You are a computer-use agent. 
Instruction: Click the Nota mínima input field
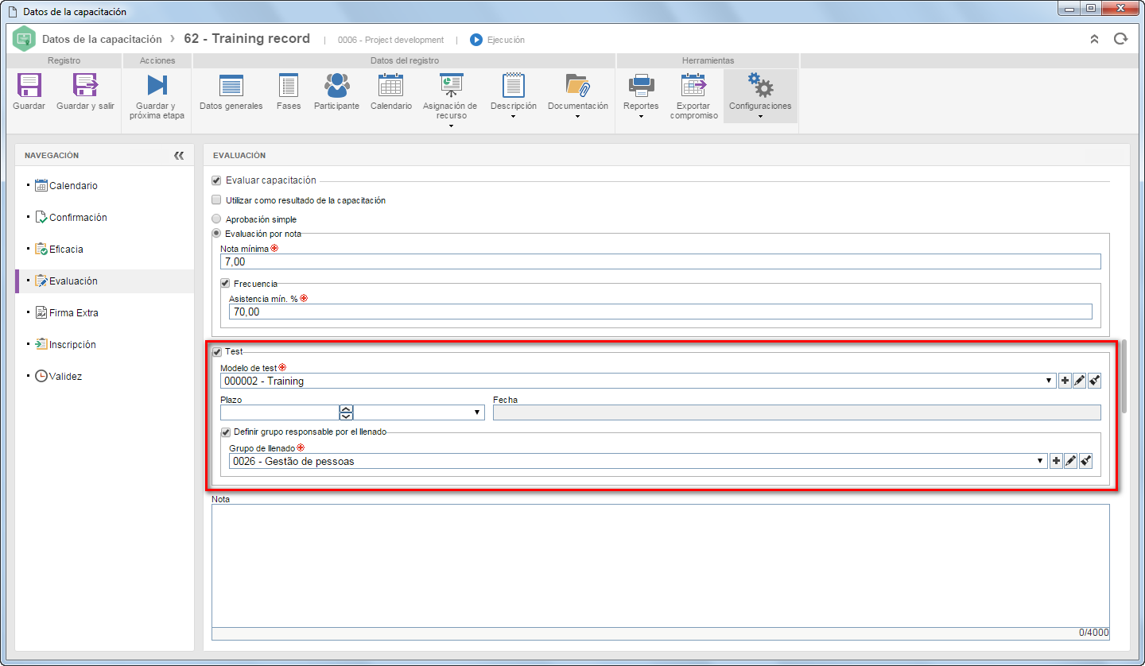click(660, 261)
